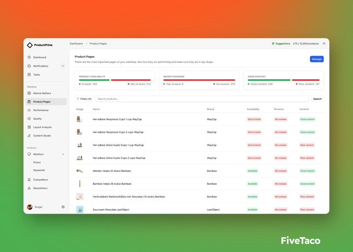The image size is (353, 252).
Task: Open the Performance cloud icon
Action: pos(29,110)
